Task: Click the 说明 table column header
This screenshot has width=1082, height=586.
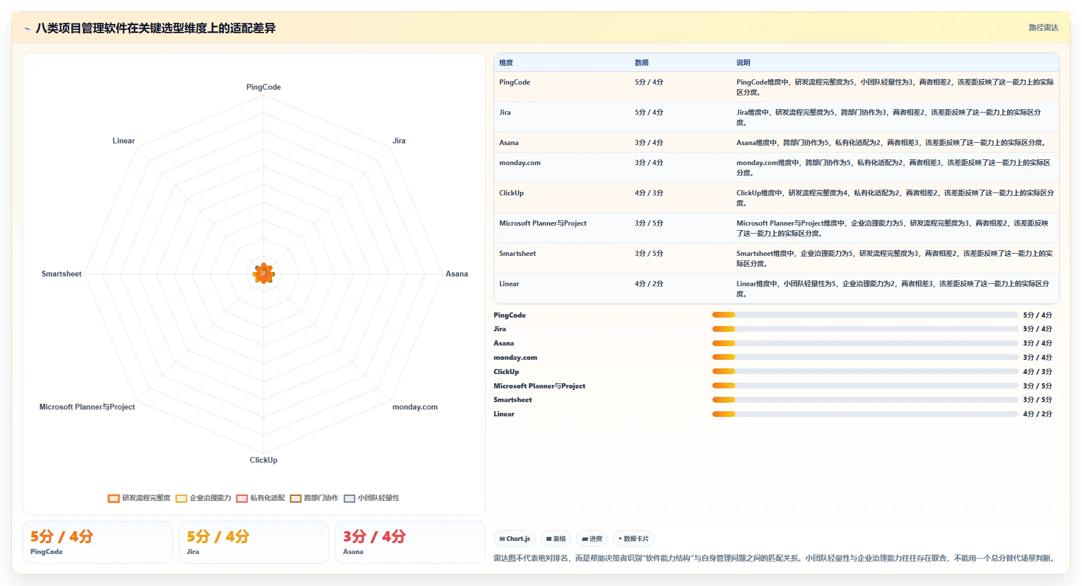Action: 743,63
